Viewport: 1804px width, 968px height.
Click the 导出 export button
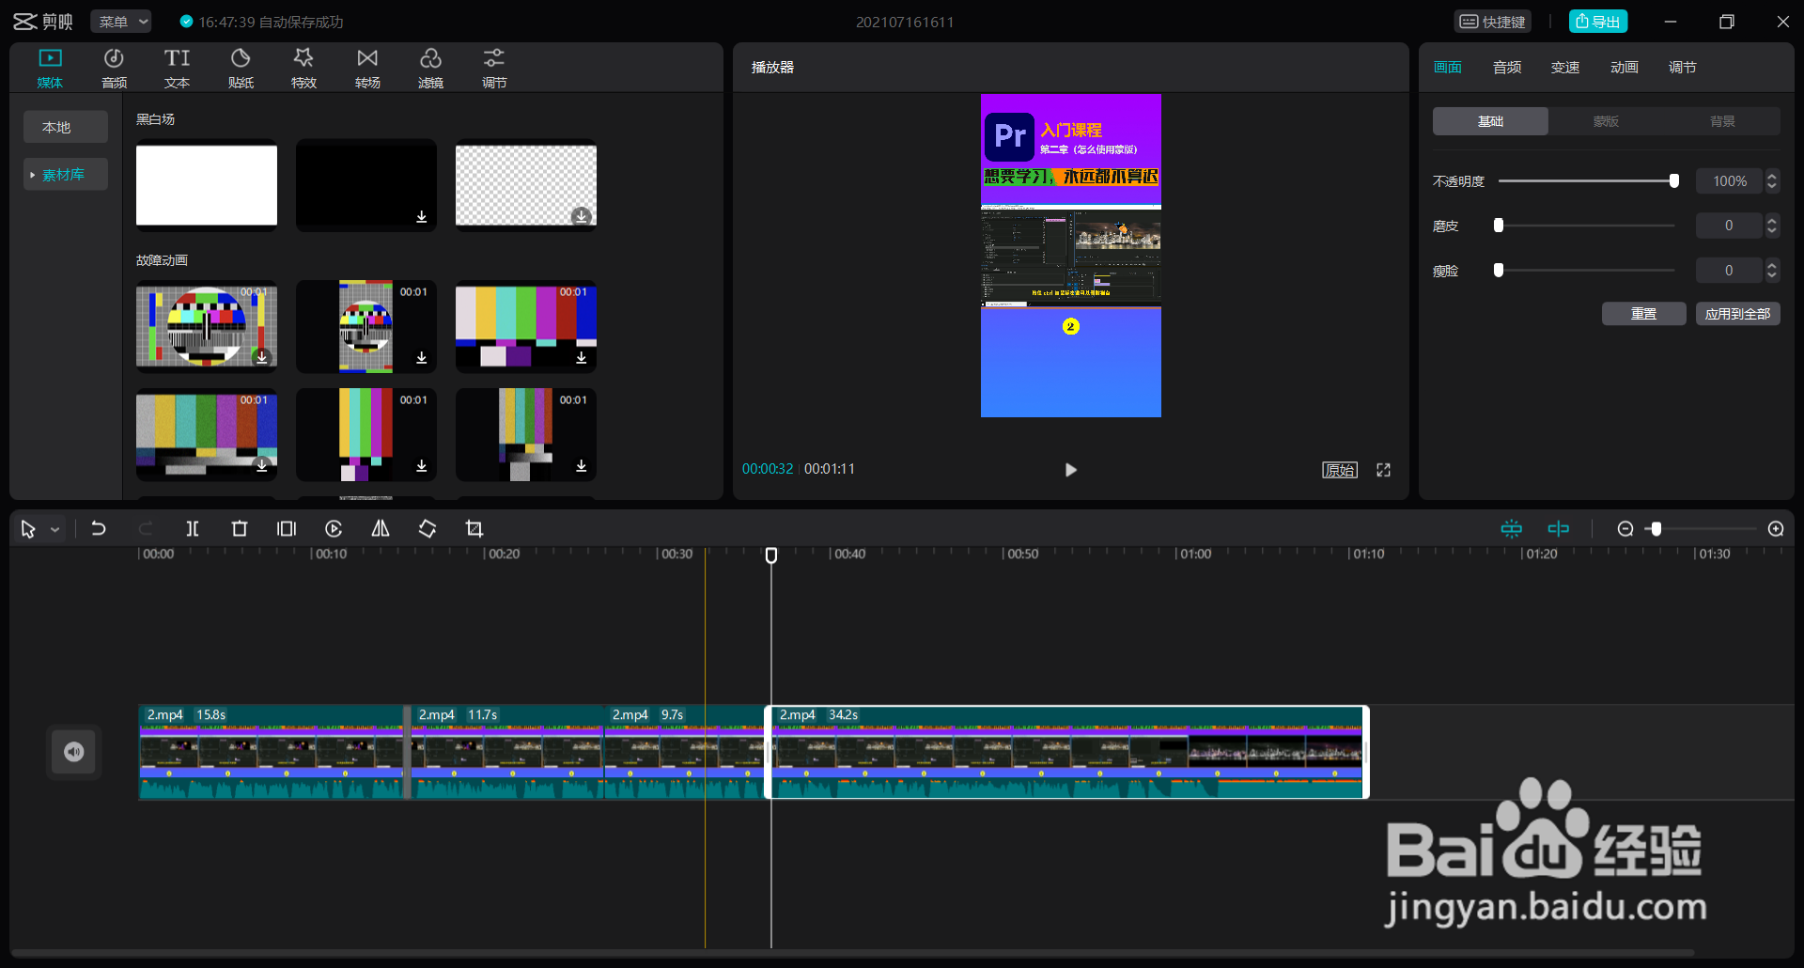coord(1598,22)
